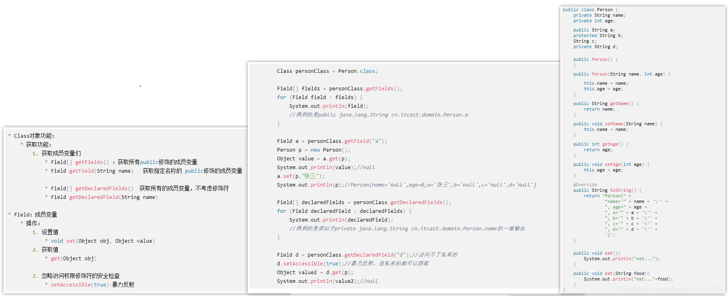Screen dimensions: 728x296
Task: Click 'System.out.println(value2);//null' line
Action: pos(327,281)
